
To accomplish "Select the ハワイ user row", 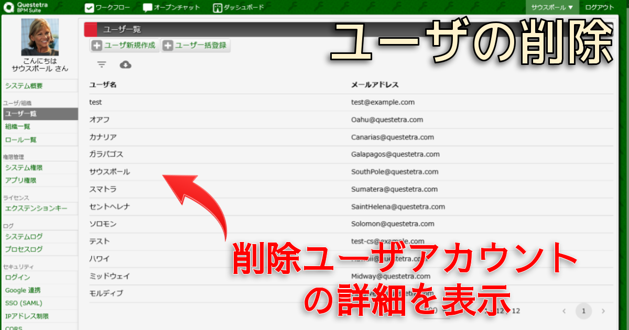I will point(351,258).
